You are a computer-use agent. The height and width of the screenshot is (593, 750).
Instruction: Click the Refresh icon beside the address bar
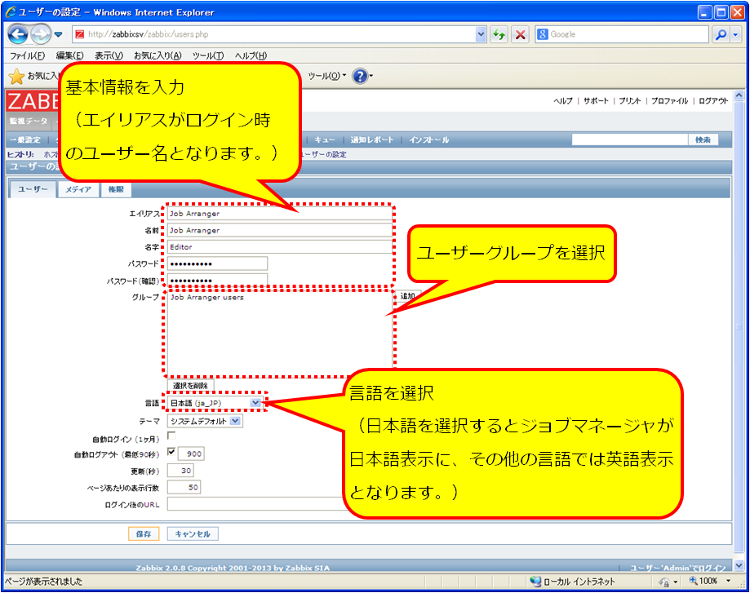pos(499,35)
